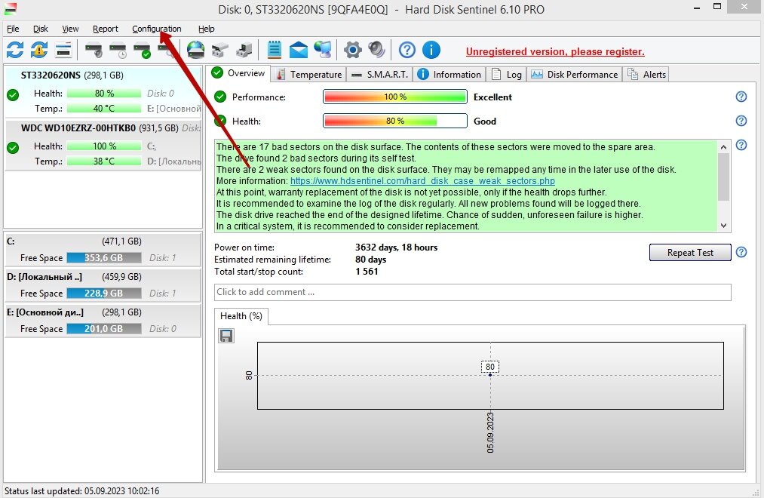Open the View menu
Image resolution: width=764 pixels, height=498 pixels.
click(70, 29)
